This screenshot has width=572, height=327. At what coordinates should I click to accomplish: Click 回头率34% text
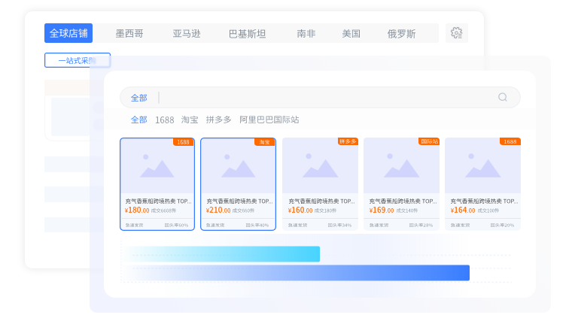coord(339,226)
